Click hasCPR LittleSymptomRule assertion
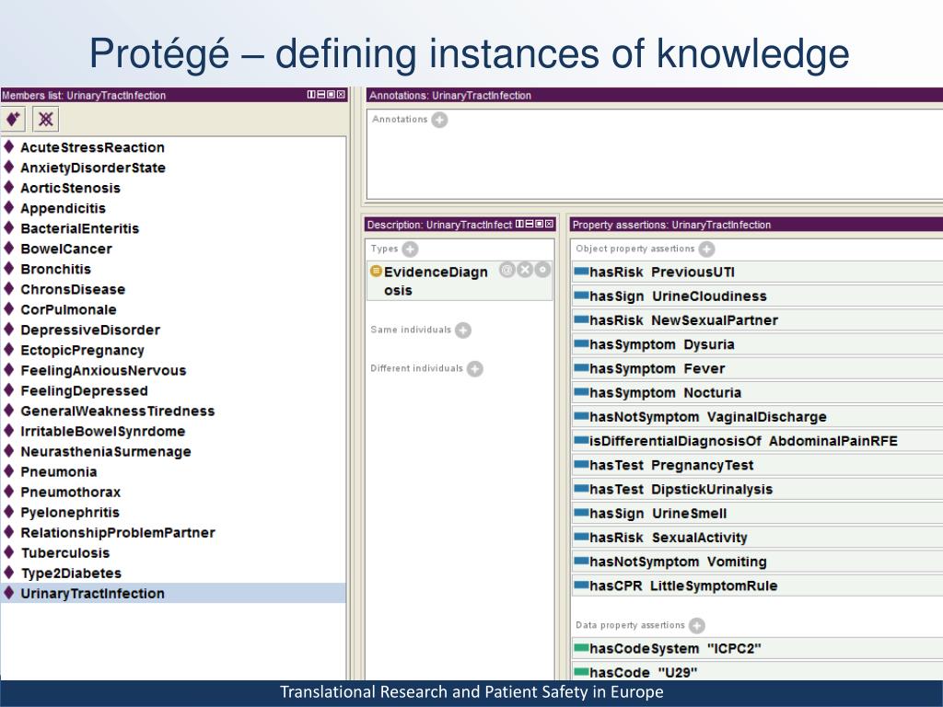 [758, 585]
